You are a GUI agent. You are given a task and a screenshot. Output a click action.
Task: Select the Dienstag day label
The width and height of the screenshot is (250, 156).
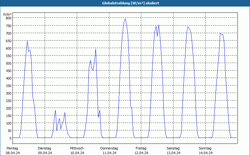pos(44,148)
